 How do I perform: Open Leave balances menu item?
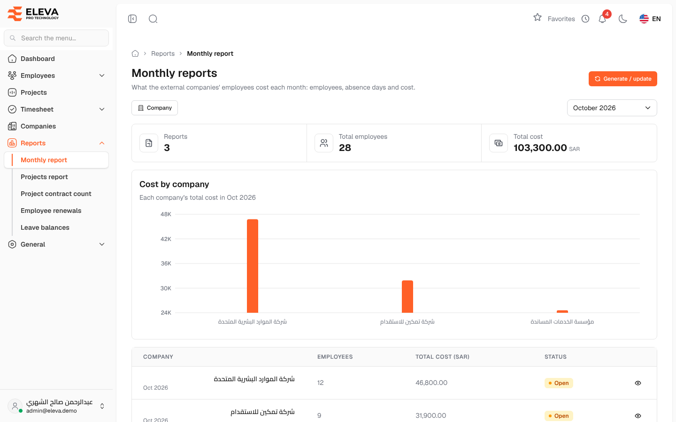coord(45,227)
